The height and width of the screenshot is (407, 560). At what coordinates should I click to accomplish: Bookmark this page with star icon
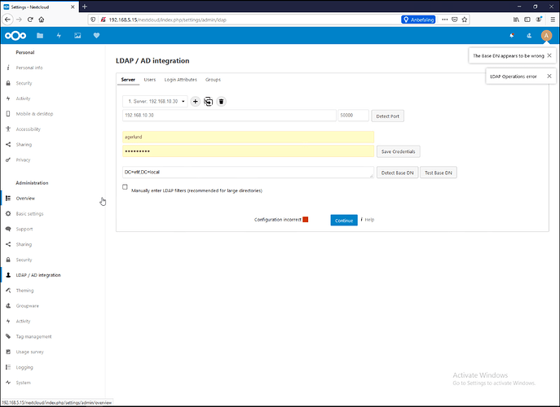click(x=465, y=20)
